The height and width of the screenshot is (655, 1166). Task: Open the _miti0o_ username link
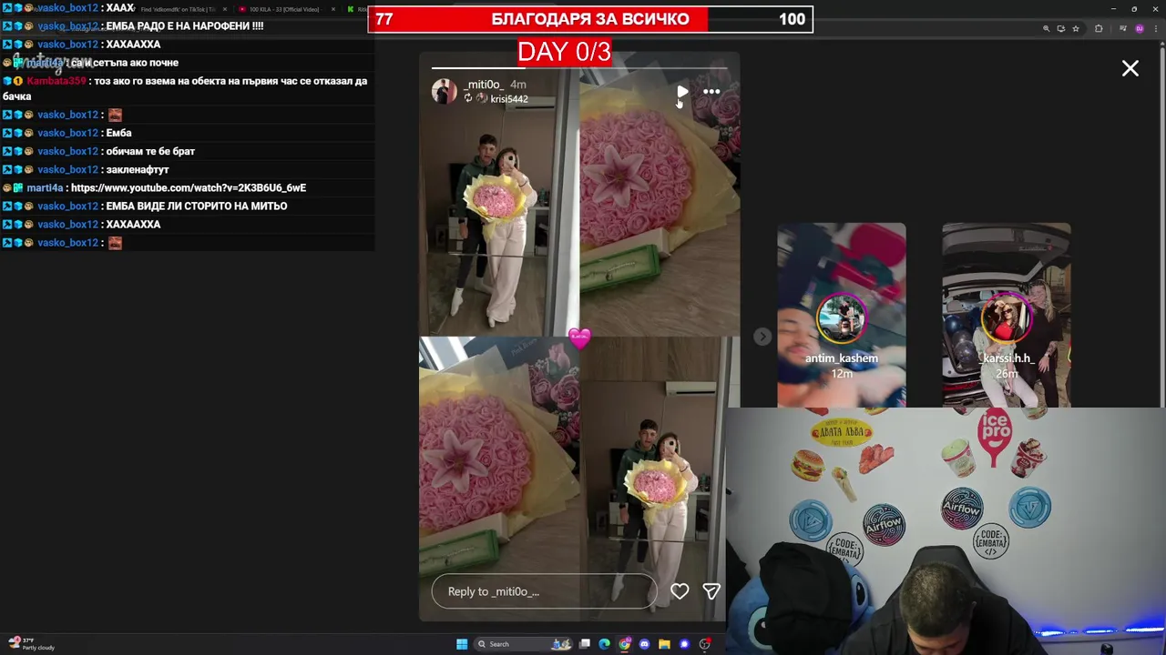coord(483,85)
